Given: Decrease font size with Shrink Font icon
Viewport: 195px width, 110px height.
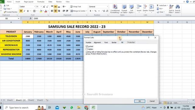Looking at the screenshot, I should coord(47,7).
